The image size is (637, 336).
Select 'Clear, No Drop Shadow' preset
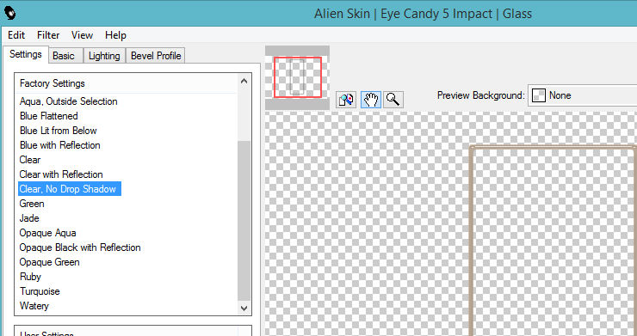[70, 189]
